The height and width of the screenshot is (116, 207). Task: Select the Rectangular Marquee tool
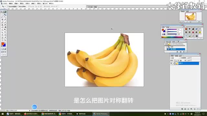click(x=2, y=15)
